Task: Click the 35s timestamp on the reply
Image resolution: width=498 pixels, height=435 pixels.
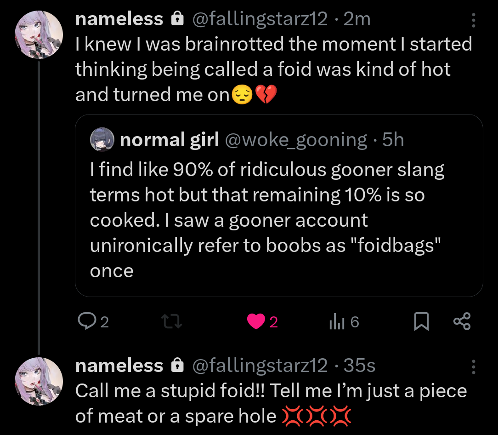Action: [x=359, y=366]
